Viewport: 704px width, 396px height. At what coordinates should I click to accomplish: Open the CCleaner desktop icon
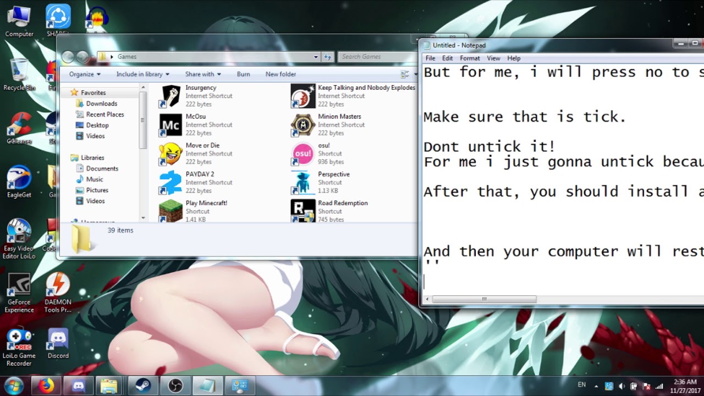tap(19, 128)
